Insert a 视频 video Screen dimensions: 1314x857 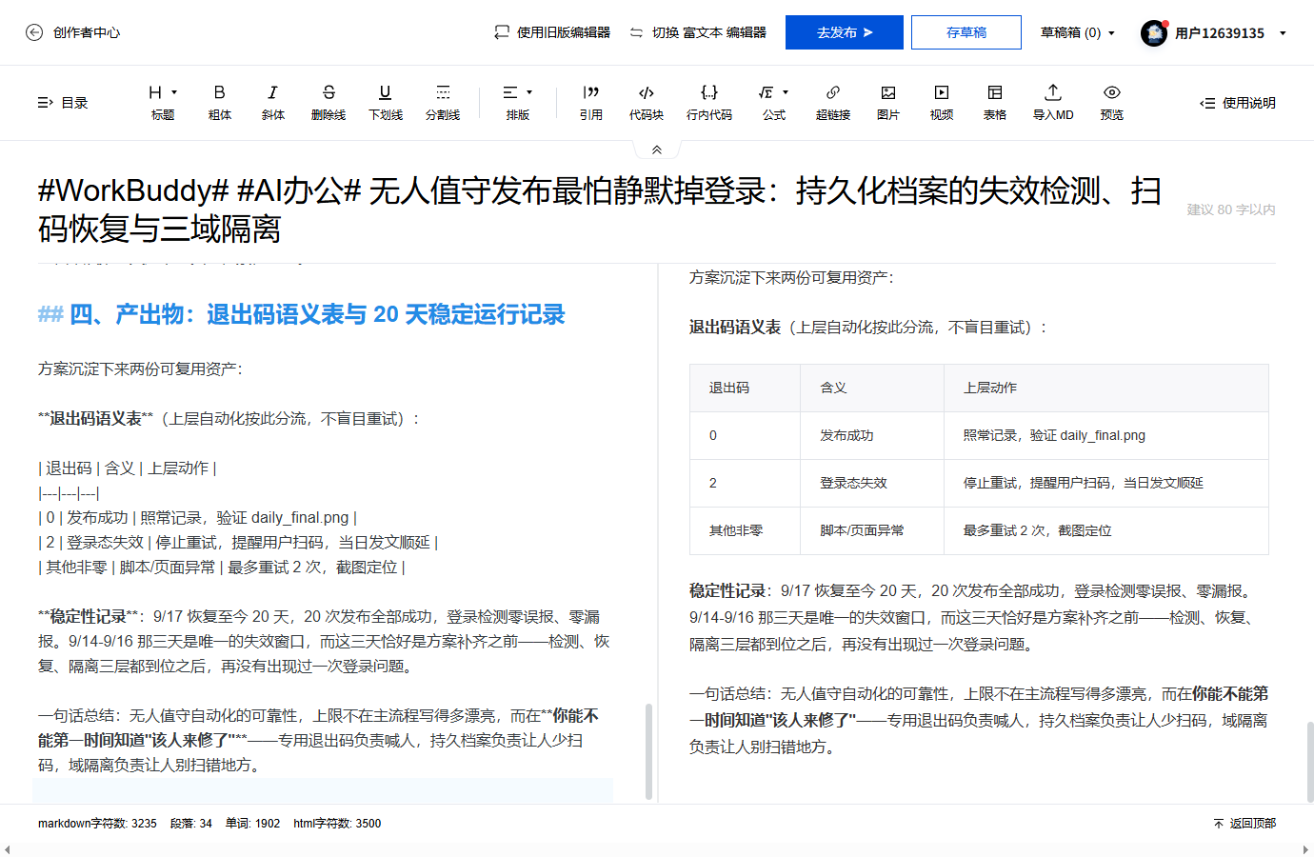coord(942,102)
